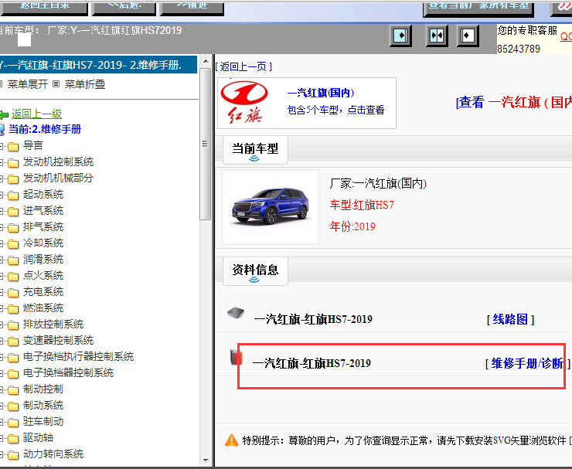The width and height of the screenshot is (572, 469).
Task: Click the 当前车型 tab header
Action: click(x=255, y=150)
